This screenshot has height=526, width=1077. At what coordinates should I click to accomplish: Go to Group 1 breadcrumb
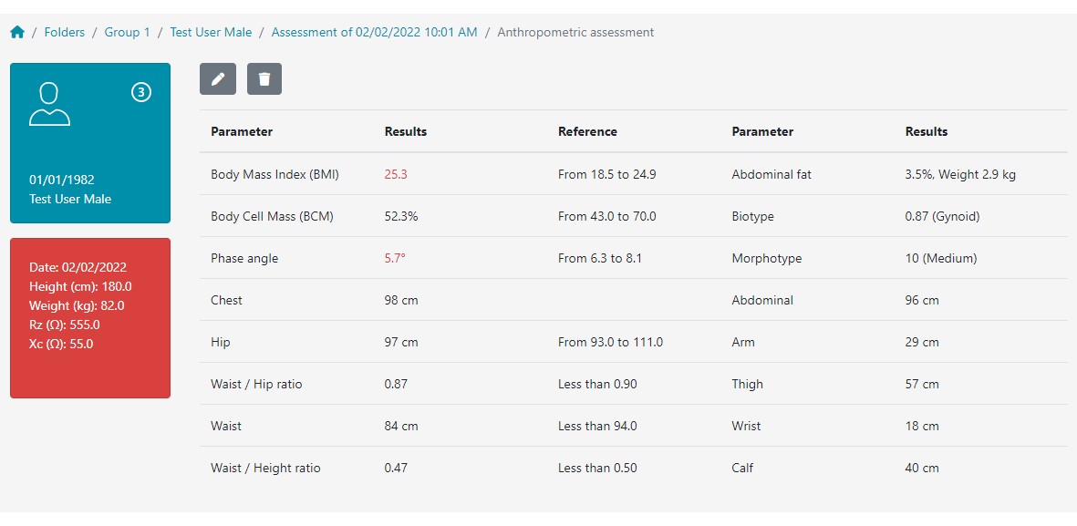click(x=127, y=32)
